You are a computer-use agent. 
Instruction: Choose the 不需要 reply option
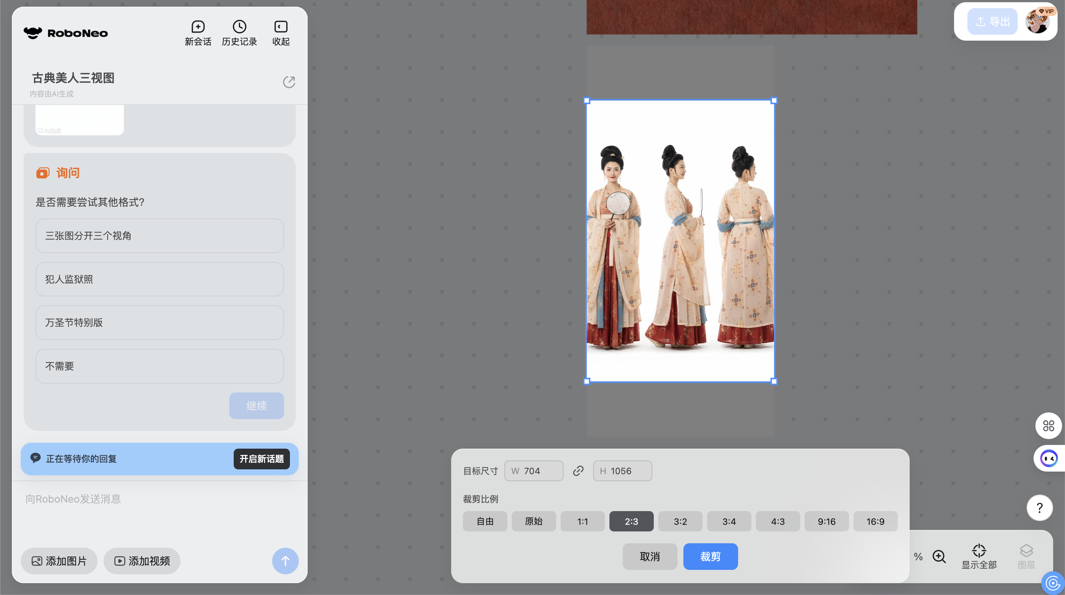160,367
